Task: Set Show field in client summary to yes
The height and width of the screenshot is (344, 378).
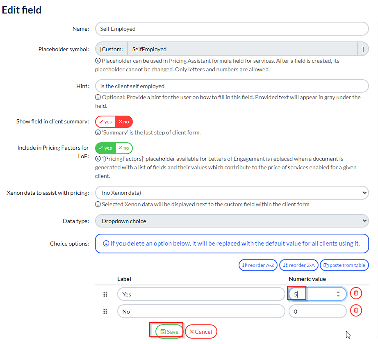Action: click(105, 122)
